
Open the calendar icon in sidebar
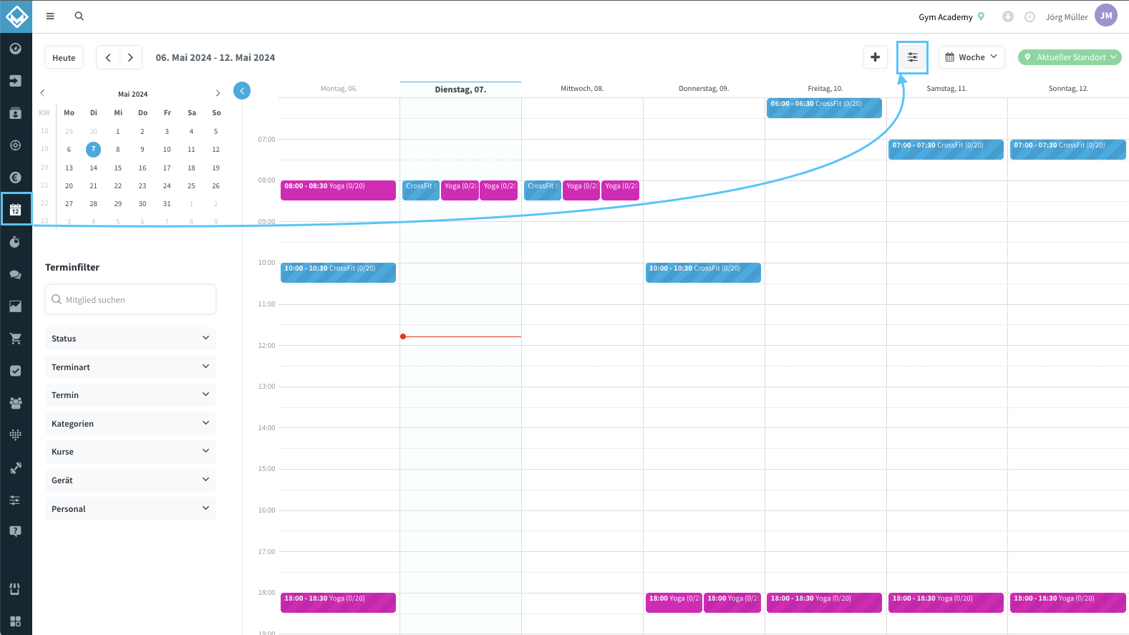point(16,210)
